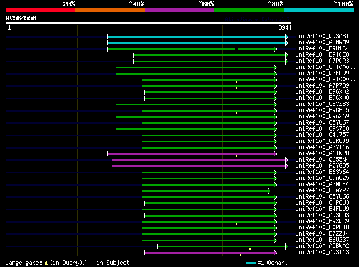359x267 pixels.
Task: Select the AV564556 query name
Action: [21, 18]
